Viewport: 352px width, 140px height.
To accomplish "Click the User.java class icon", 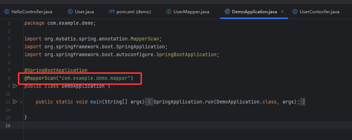I will pos(70,12).
